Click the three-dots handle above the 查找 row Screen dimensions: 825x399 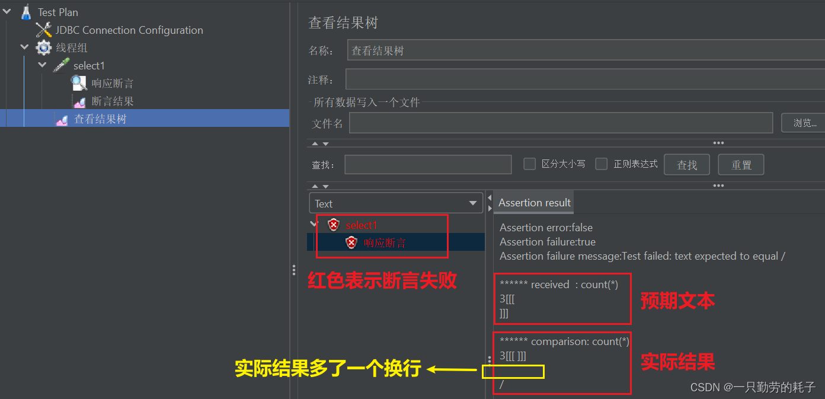click(718, 143)
